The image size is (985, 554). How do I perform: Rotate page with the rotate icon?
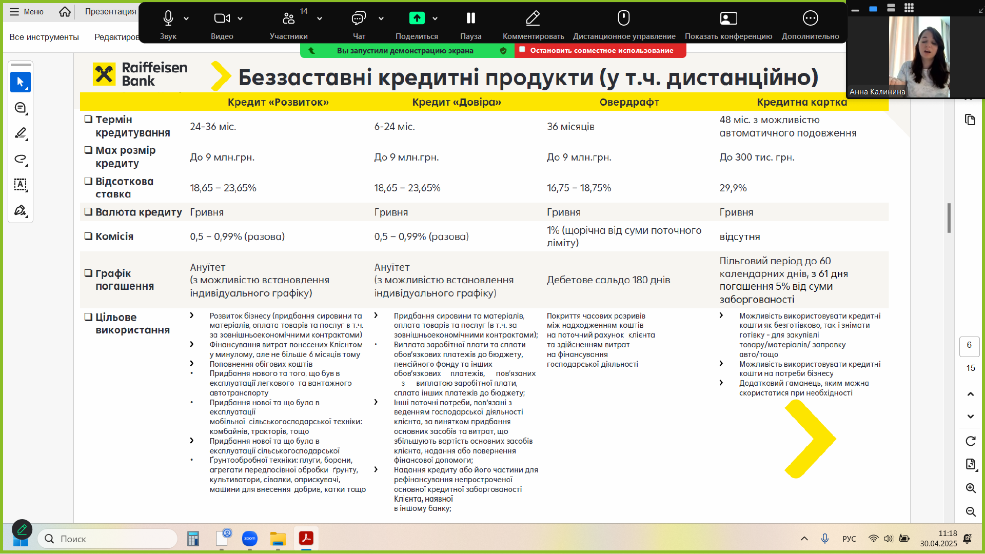[970, 441]
